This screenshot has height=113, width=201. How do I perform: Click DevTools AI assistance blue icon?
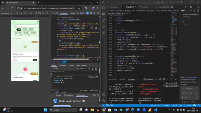[x=87, y=13]
